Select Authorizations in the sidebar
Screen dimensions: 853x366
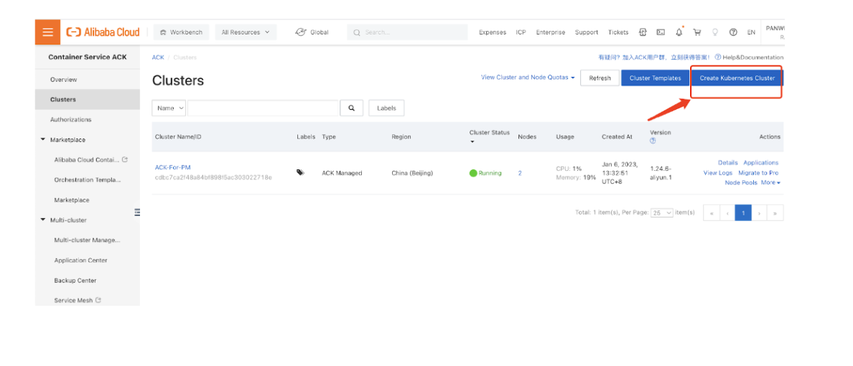pyautogui.click(x=71, y=120)
